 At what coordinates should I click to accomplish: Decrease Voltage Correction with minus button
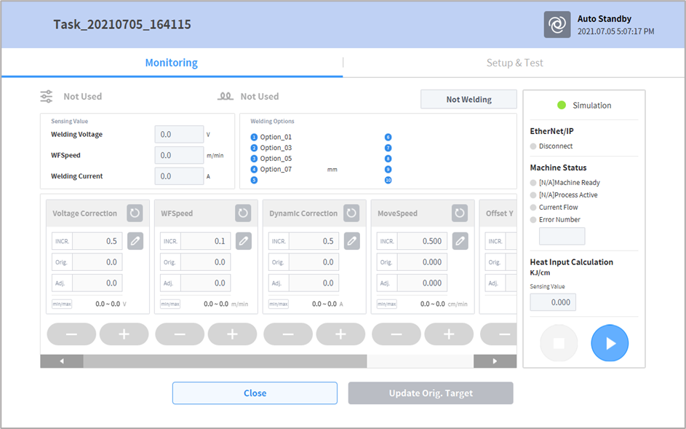pyautogui.click(x=71, y=334)
